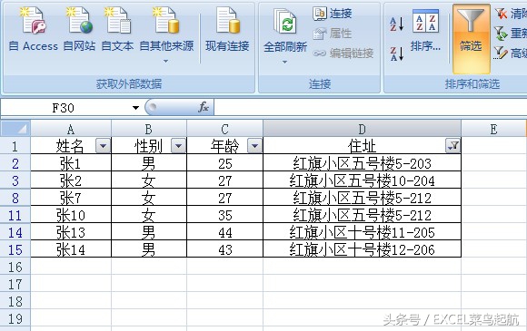Click cell containing 张7
Viewport: 527px width, 331px height.
point(71,198)
